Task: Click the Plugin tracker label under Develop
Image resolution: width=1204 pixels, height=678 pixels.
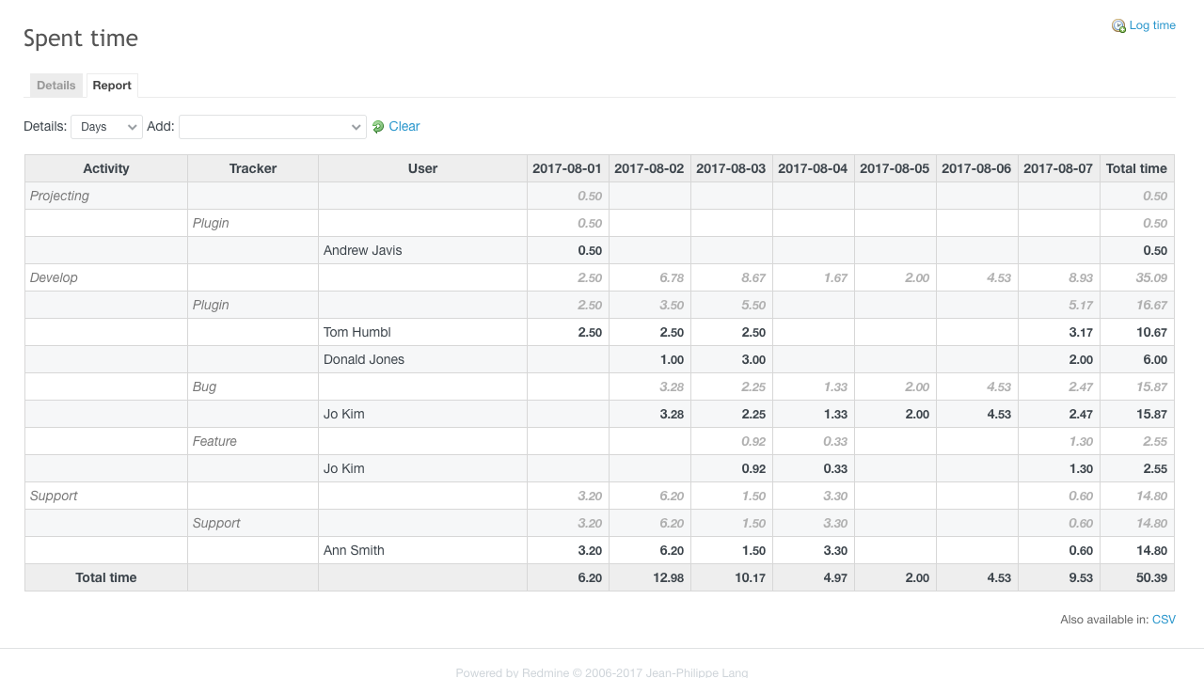Action: pyautogui.click(x=210, y=305)
